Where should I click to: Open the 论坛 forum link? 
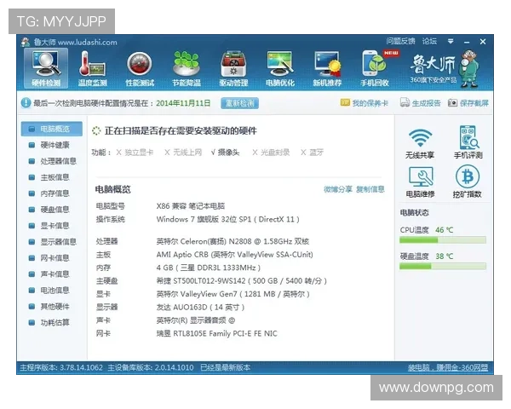[x=429, y=41]
